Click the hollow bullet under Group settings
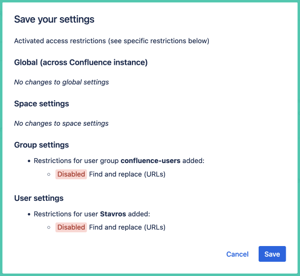Screen dimensions: 300x276 49,174
